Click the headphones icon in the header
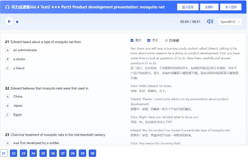The height and width of the screenshot is (160, 248). pyautogui.click(x=7, y=7)
